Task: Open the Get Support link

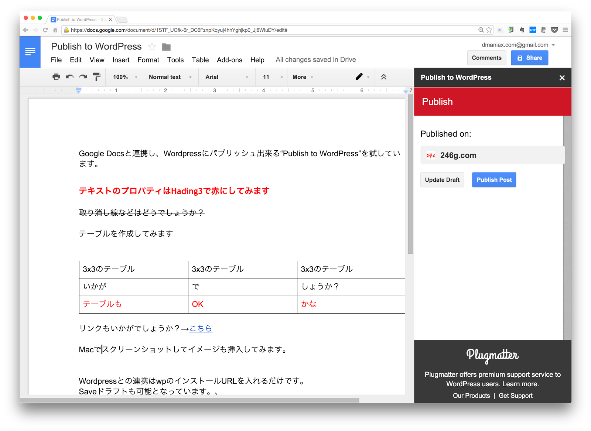Action: 516,396
